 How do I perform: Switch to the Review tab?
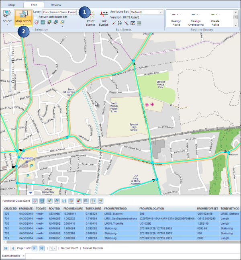click(56, 4)
